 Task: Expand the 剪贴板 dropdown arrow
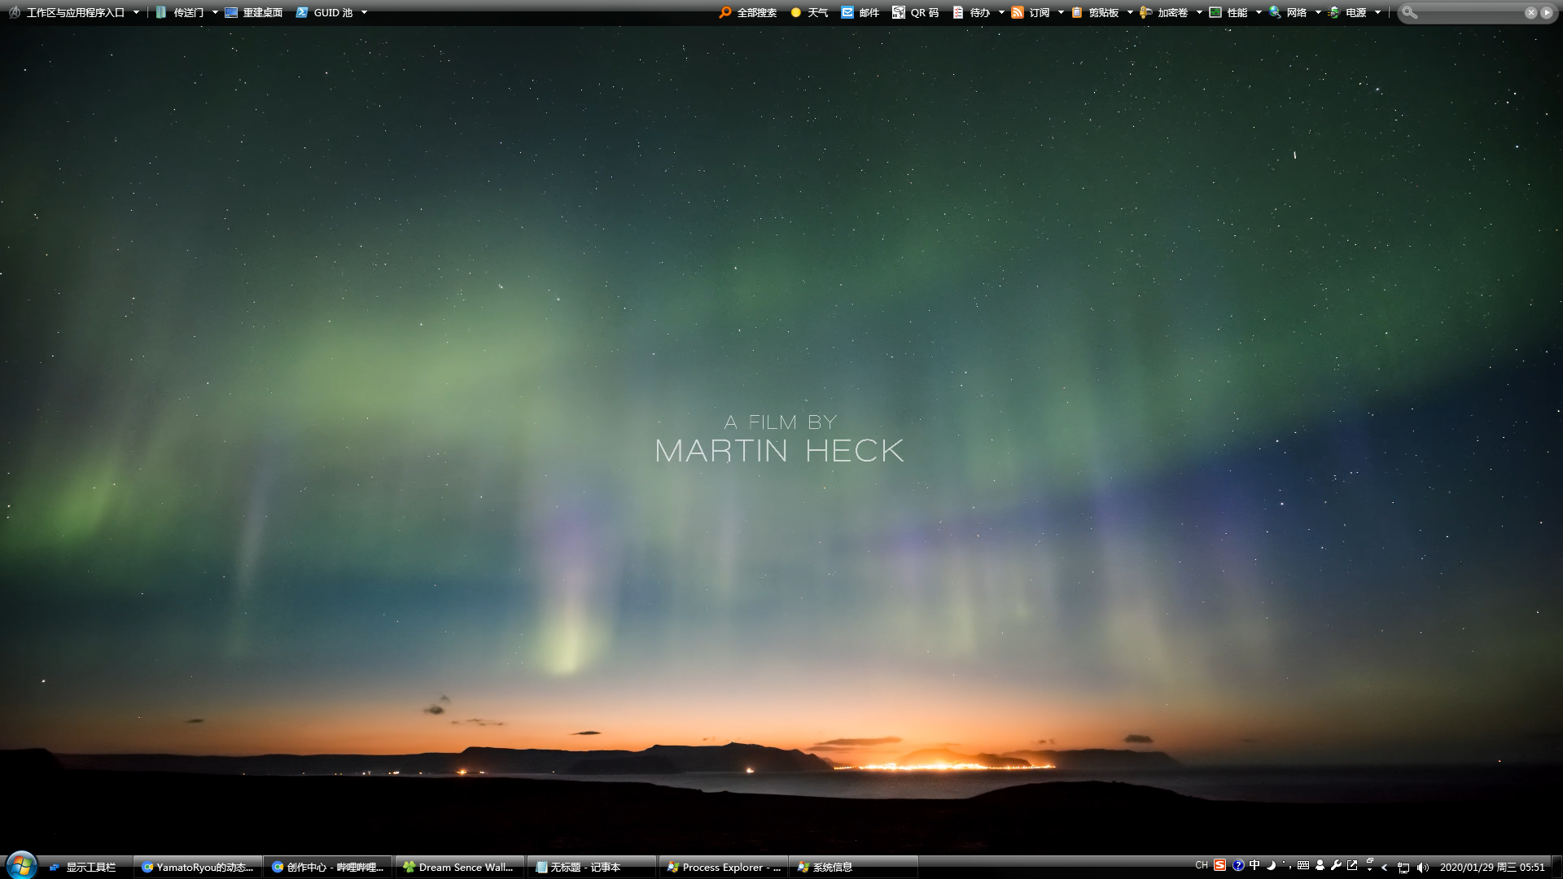pos(1130,12)
